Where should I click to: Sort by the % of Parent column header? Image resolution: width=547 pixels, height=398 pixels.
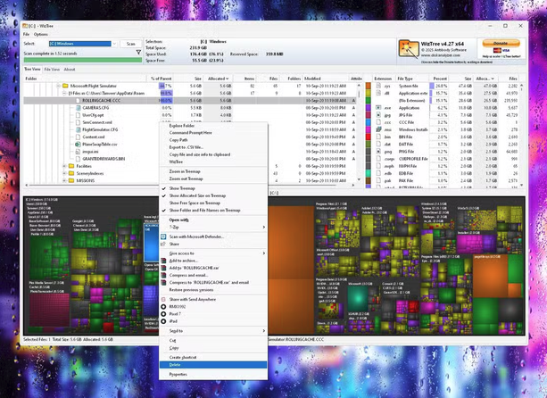tap(160, 79)
